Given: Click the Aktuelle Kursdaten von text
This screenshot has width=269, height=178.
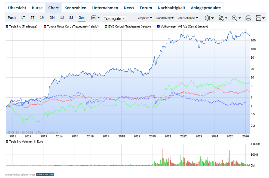Looking at the screenshot, I should pyautogui.click(x=20, y=174).
